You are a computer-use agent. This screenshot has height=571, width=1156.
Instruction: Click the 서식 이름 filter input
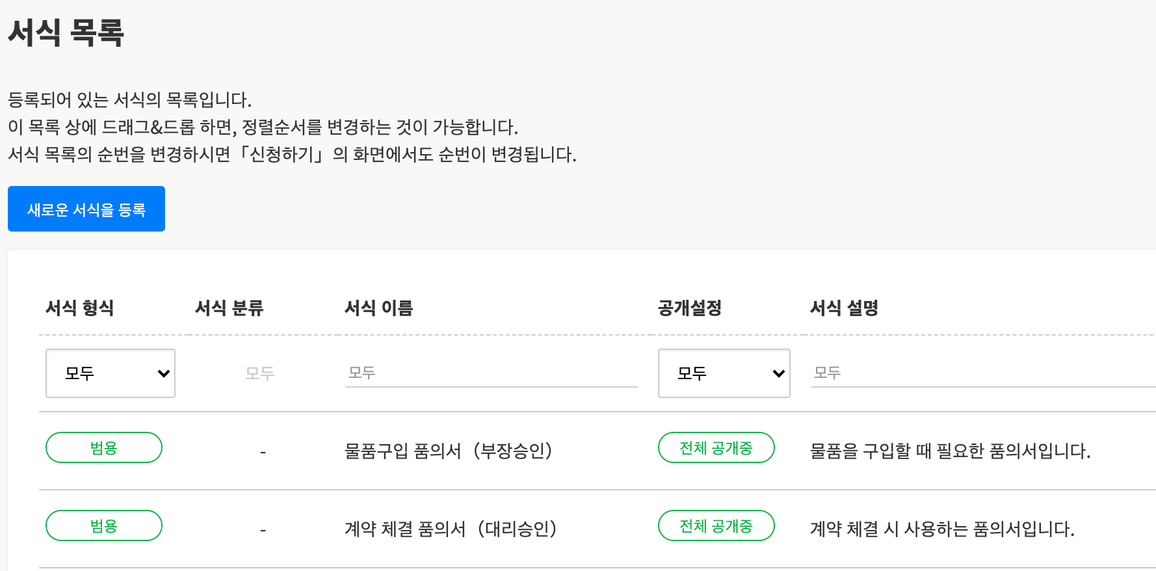tap(491, 373)
